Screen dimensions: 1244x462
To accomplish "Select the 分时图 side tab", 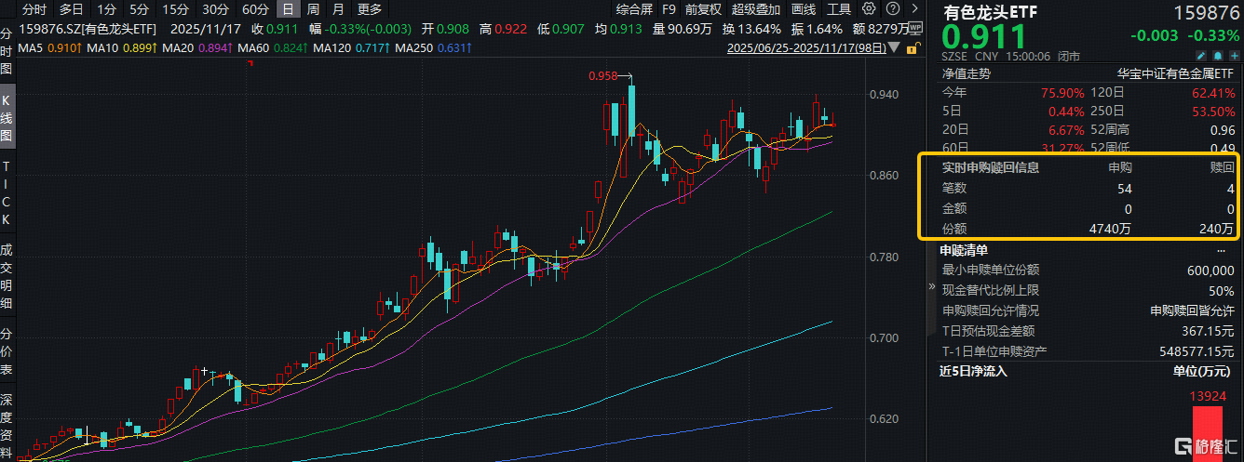I will pyautogui.click(x=7, y=50).
